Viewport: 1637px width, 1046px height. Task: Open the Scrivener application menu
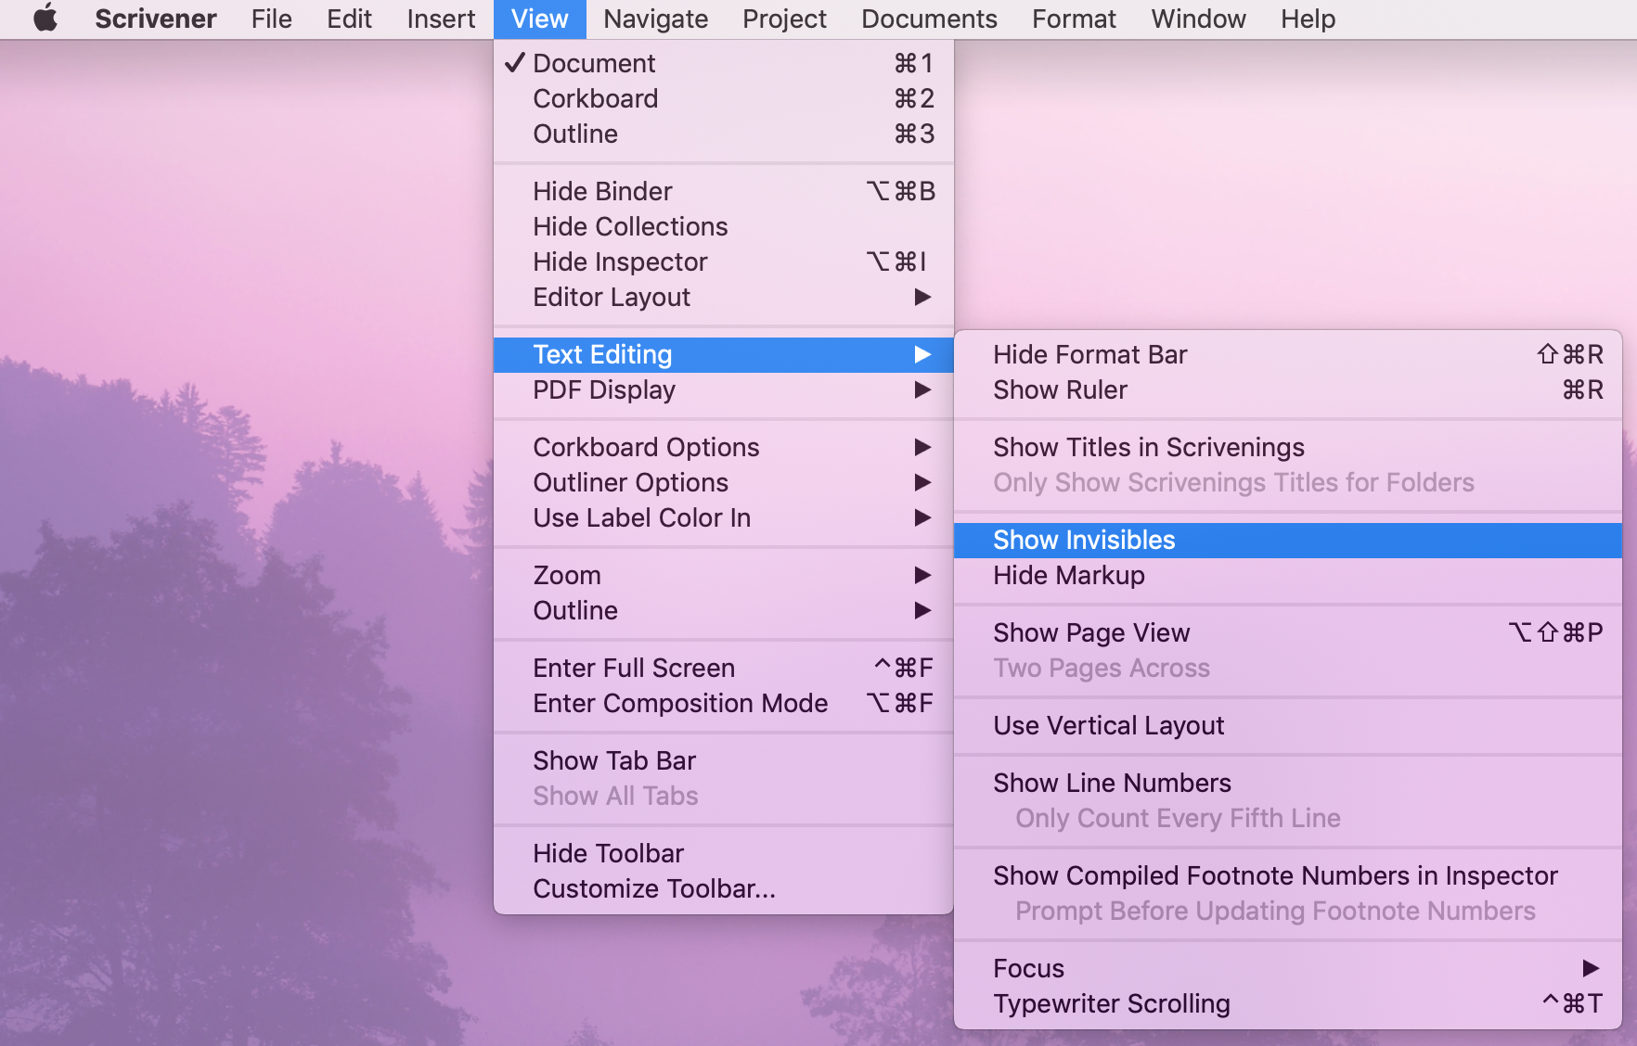click(x=155, y=19)
